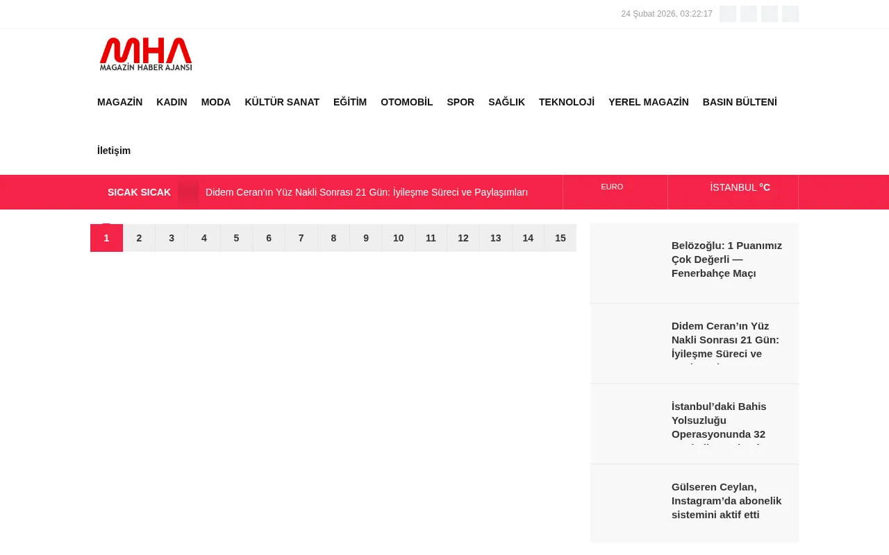Screen dimensions: 889x555
Task: Click the rightmost social media icon in the header
Action: coord(790,14)
